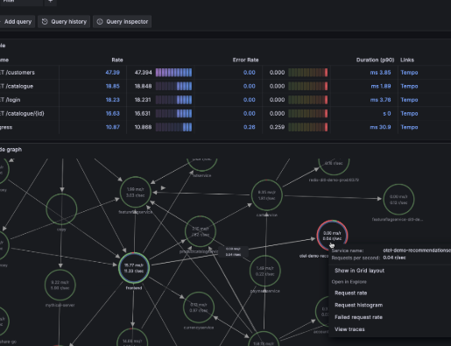Click error rate 0.26 link
This screenshot has height=346, width=451.
click(x=250, y=127)
